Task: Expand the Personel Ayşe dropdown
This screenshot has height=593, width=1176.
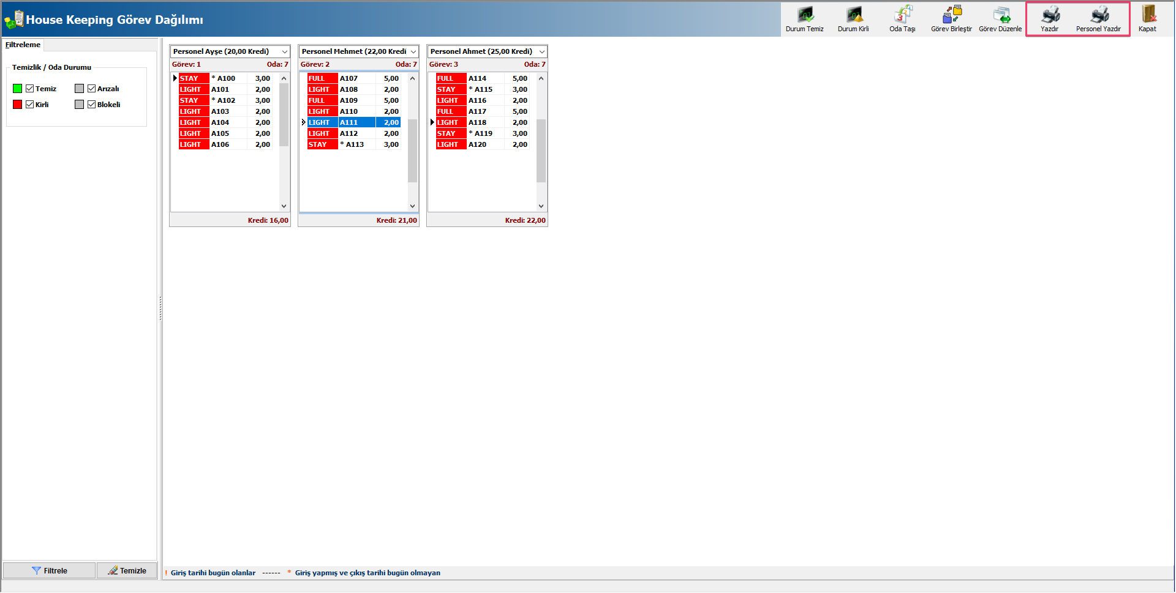Action: pyautogui.click(x=285, y=52)
